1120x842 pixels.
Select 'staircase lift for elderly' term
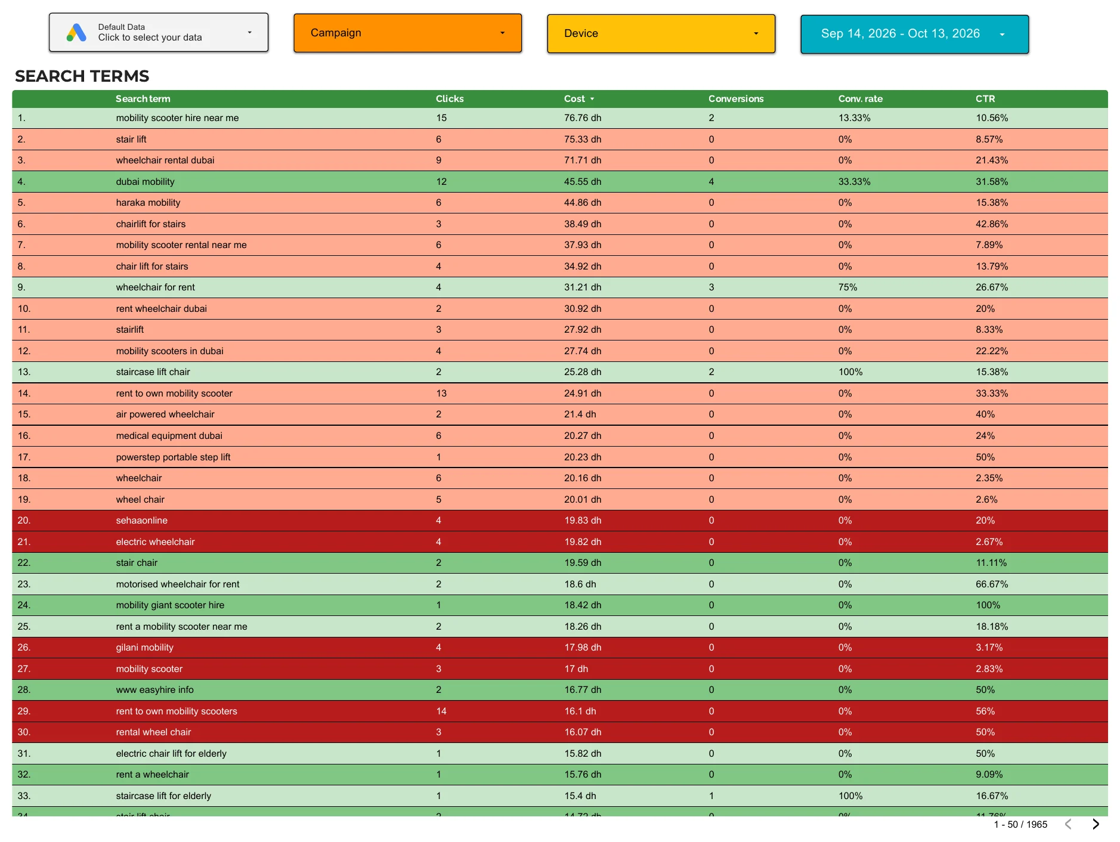point(164,796)
